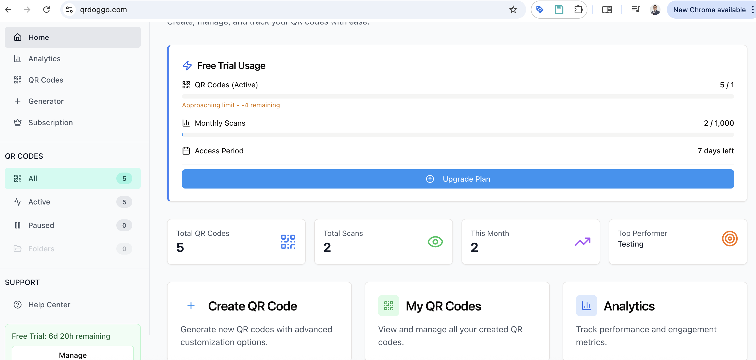Open Generator in the sidebar
This screenshot has height=360, width=756.
click(x=73, y=101)
